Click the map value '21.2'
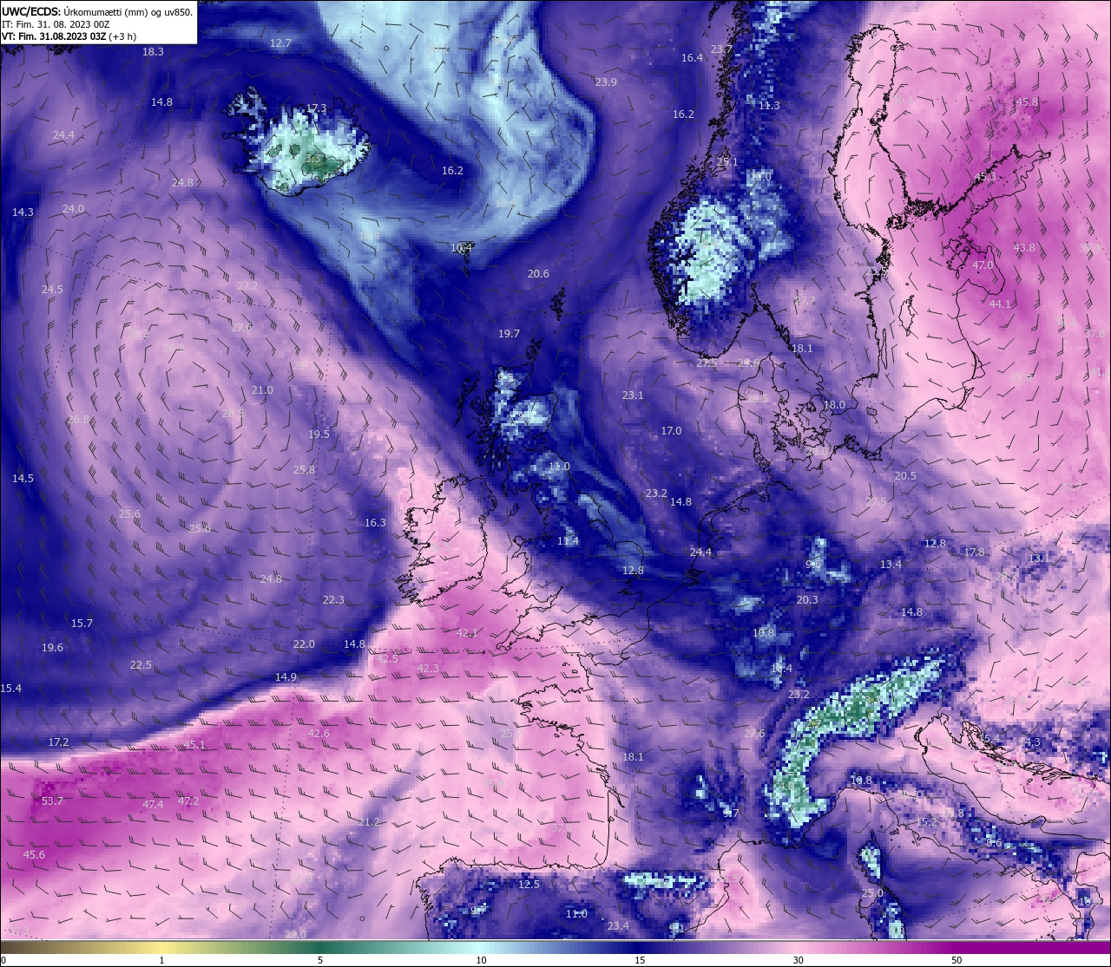The image size is (1111, 967). click(x=369, y=822)
